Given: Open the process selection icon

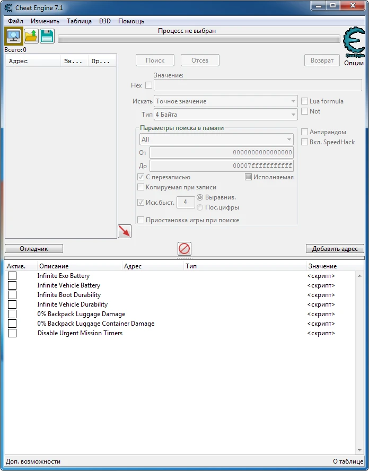Looking at the screenshot, I should pyautogui.click(x=14, y=36).
